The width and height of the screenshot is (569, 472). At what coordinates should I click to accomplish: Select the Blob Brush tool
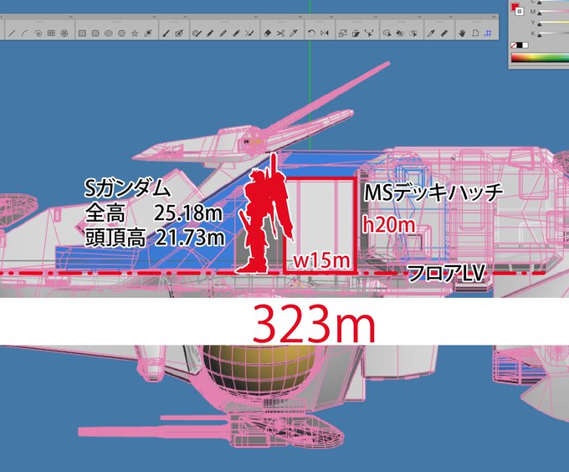[x=179, y=33]
